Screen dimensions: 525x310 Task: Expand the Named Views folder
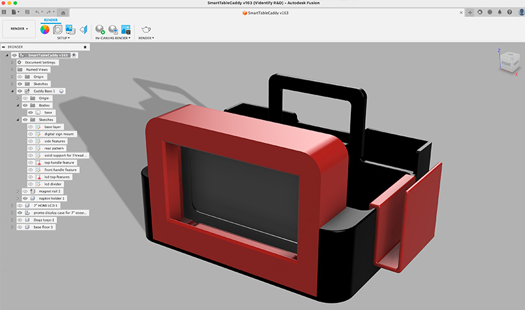12,69
